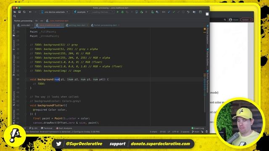Click line number 37 in gutter
Screen dimensions: 269x151
pyautogui.click(x=18, y=79)
